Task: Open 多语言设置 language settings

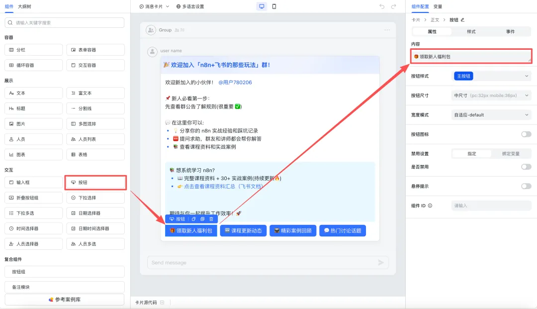Action: pos(190,6)
